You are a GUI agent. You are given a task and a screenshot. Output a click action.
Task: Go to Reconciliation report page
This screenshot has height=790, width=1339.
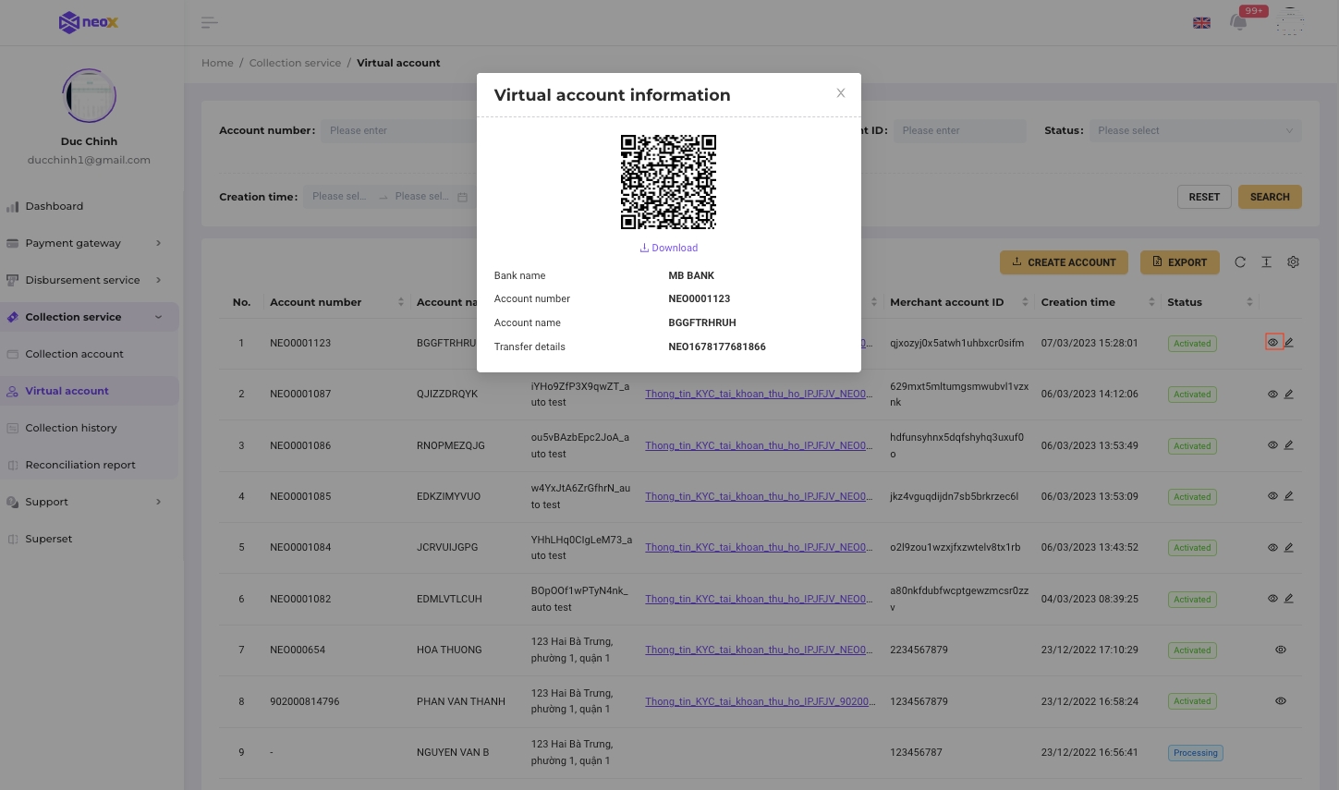[80, 465]
